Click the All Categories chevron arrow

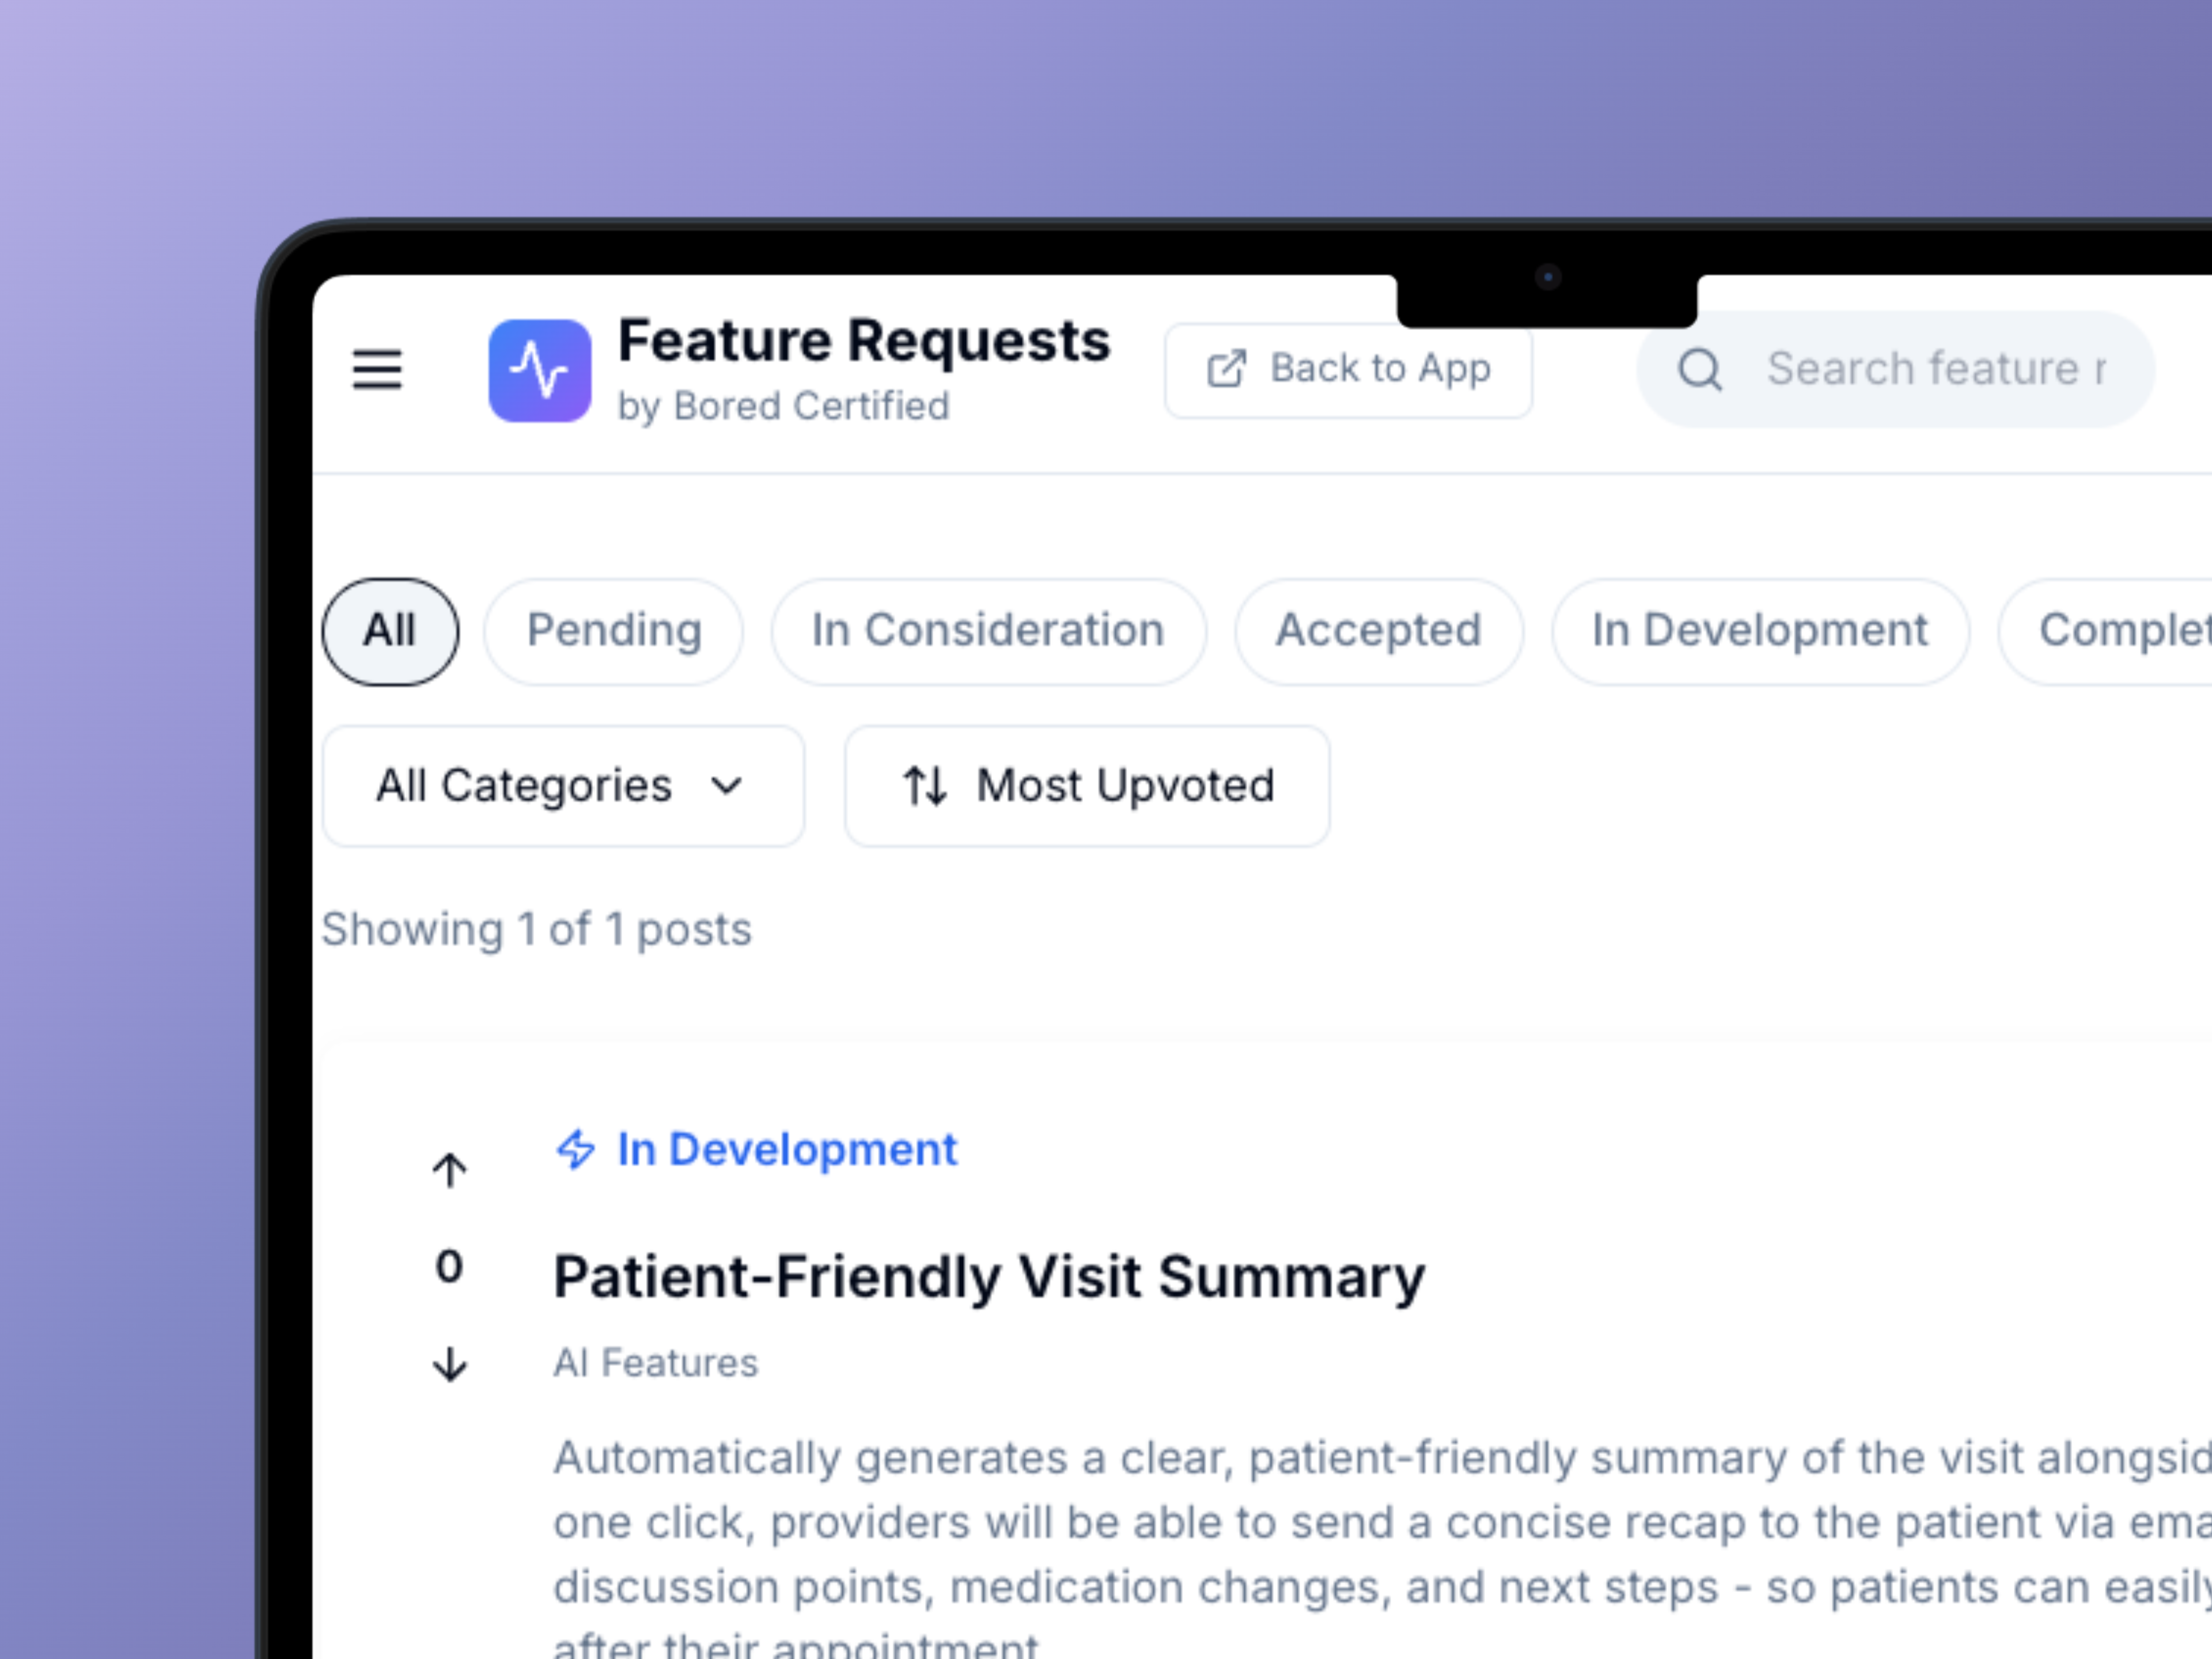(727, 786)
